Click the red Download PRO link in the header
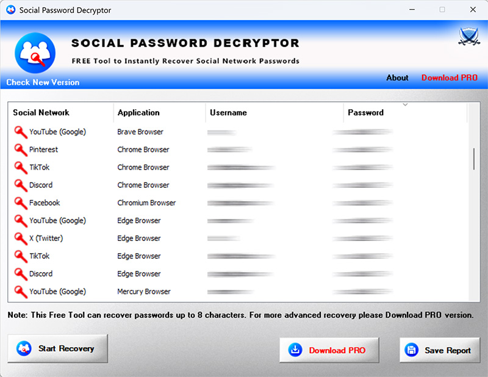The width and height of the screenshot is (488, 377). (450, 77)
